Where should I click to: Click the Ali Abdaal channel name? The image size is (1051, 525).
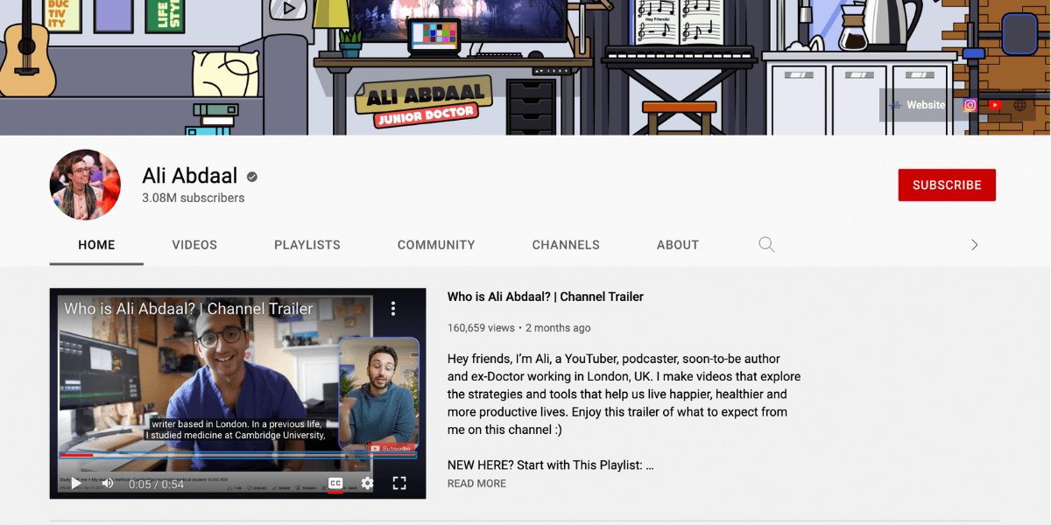click(190, 176)
